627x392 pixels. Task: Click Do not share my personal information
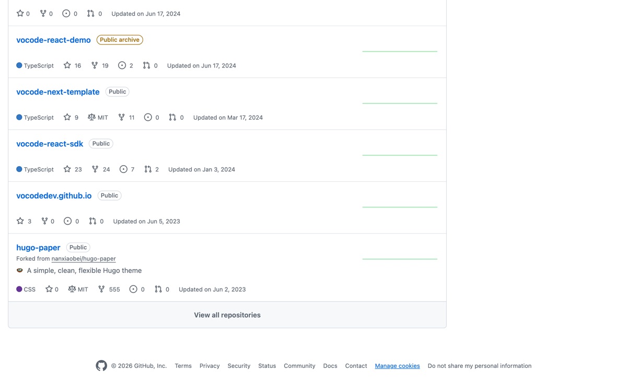pos(480,366)
